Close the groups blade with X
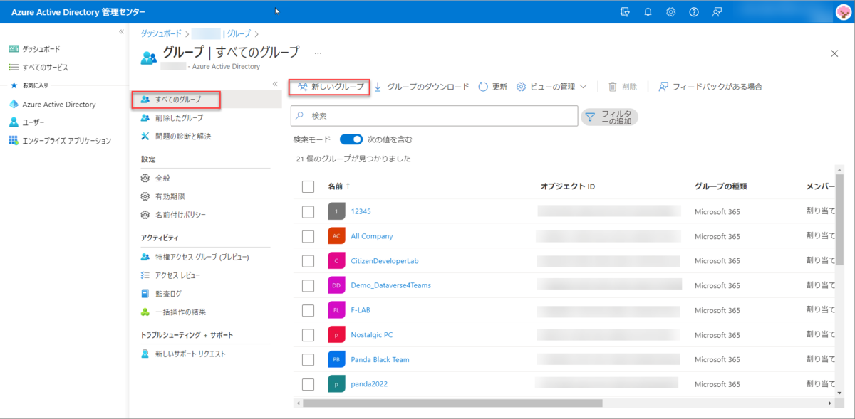The image size is (855, 419). click(x=834, y=53)
